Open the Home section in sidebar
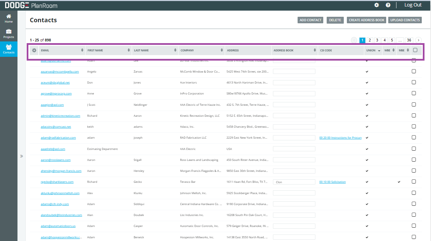 pyautogui.click(x=9, y=18)
